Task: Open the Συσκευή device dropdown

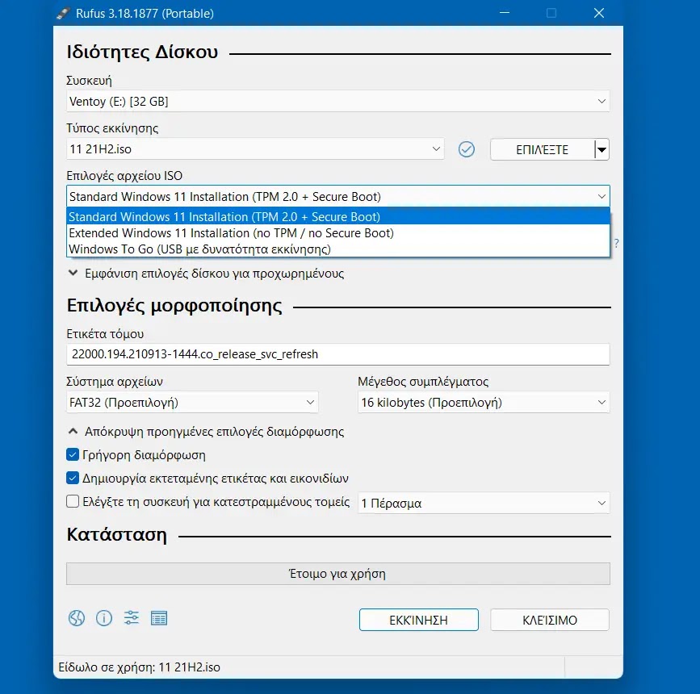Action: click(338, 102)
